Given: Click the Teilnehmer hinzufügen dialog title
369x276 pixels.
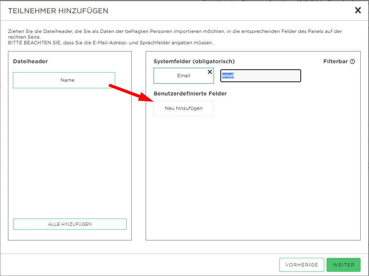Looking at the screenshot, I should 58,11.
